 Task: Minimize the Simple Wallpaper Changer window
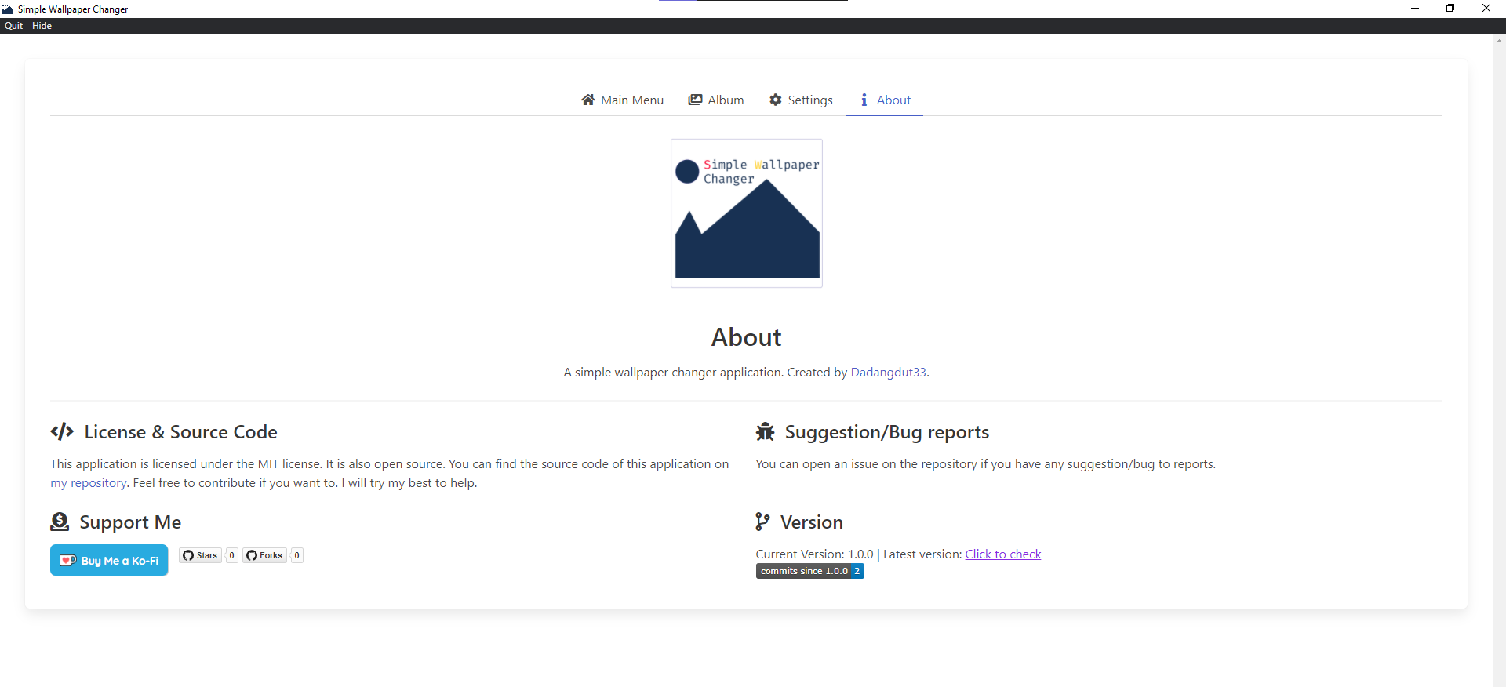point(1415,9)
